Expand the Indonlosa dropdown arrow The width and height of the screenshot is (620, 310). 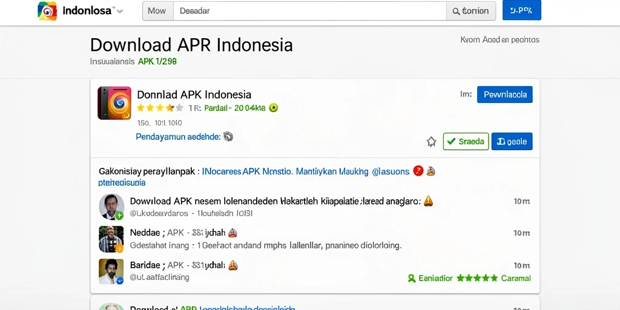tap(120, 12)
